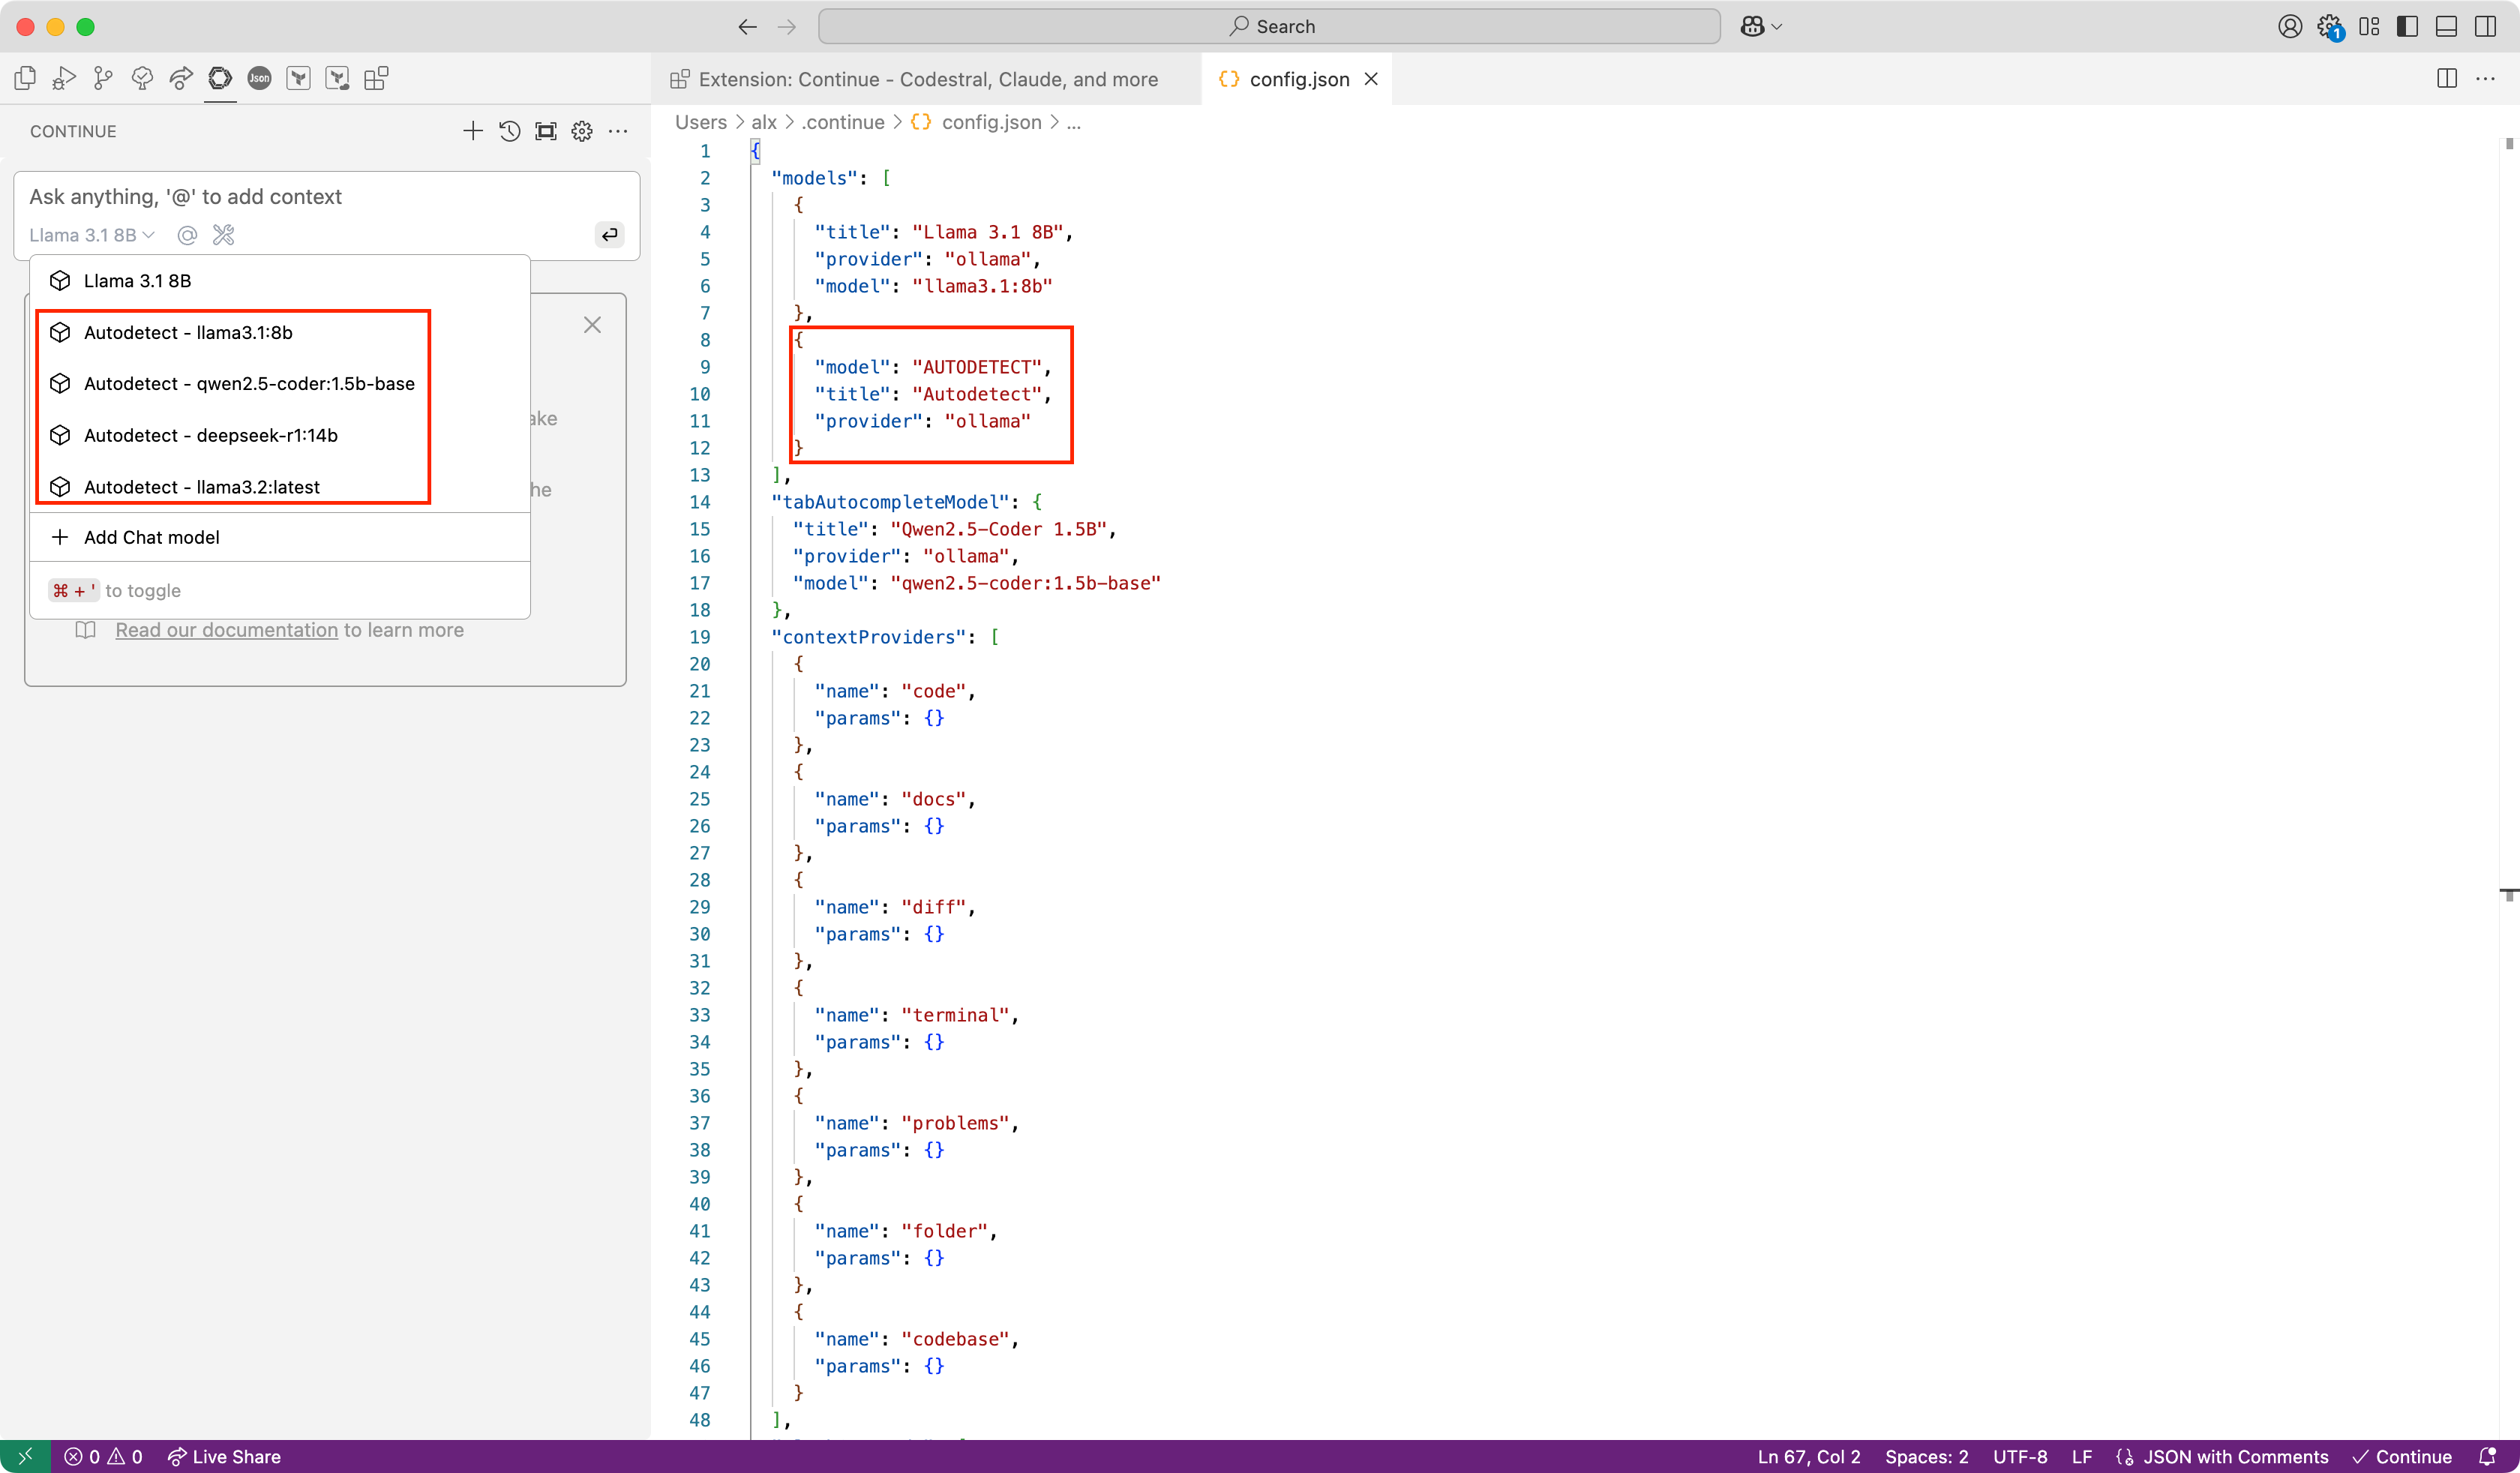Open the Llama 3.1 8B model selector
2520x1473 pixels.
(91, 235)
